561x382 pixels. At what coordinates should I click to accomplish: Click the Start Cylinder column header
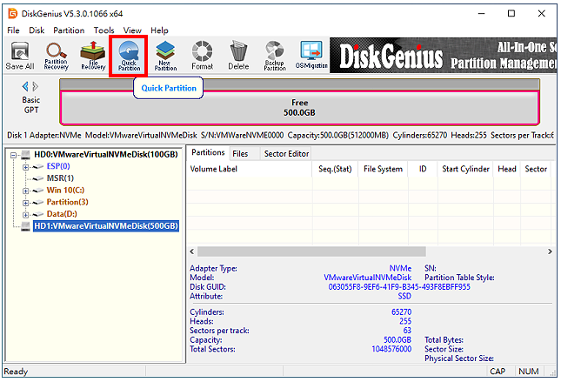pos(465,169)
